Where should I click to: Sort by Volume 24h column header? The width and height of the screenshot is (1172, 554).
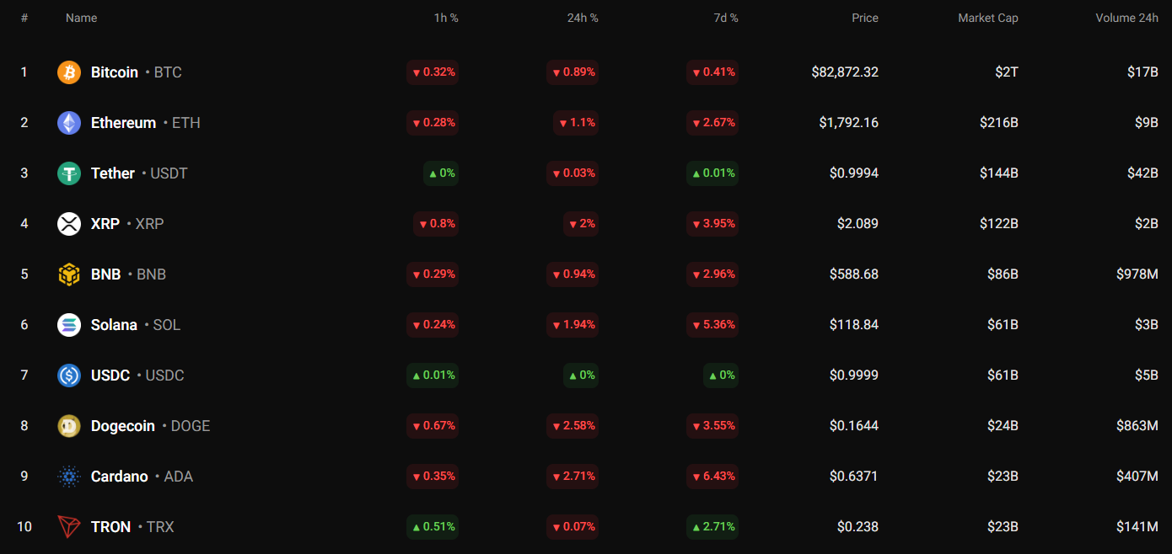(x=1126, y=18)
